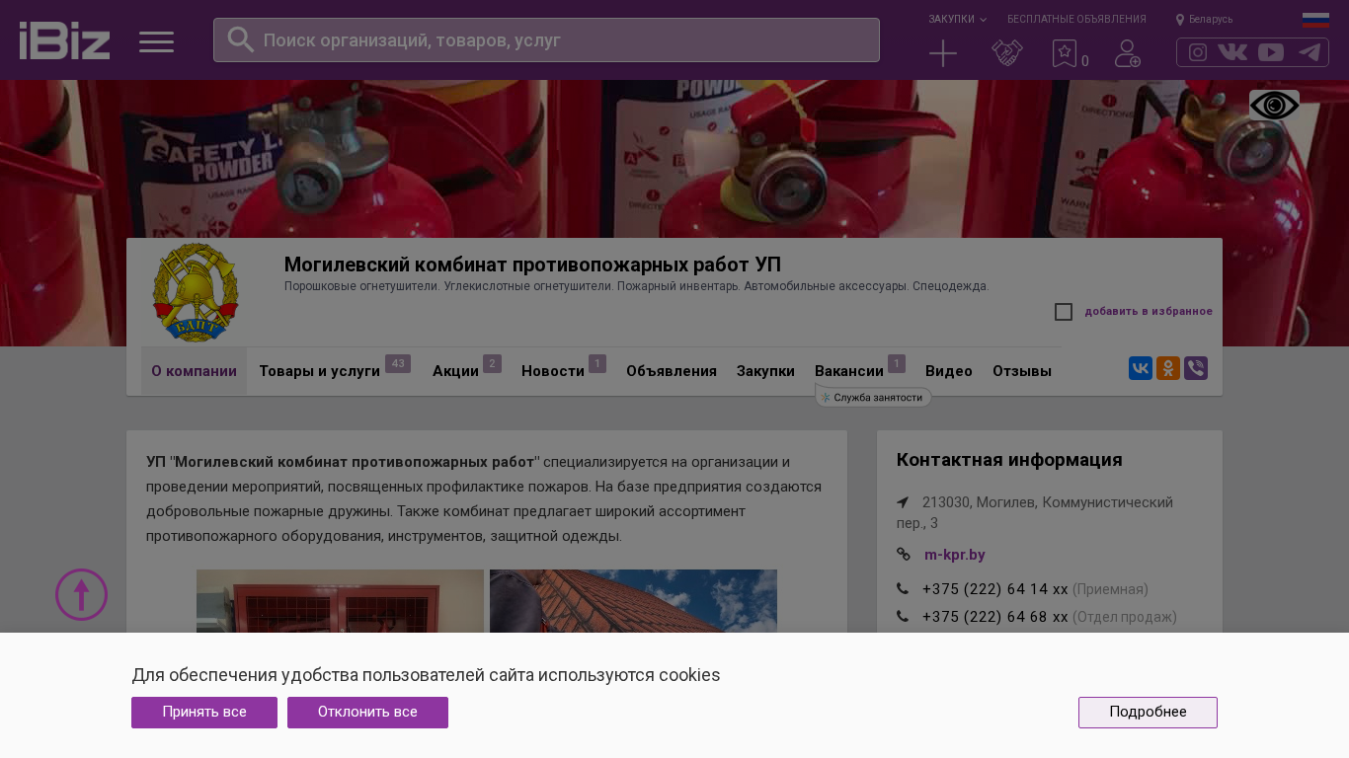The height and width of the screenshot is (758, 1349).
Task: Click the plus add icon in header
Action: pyautogui.click(x=943, y=53)
